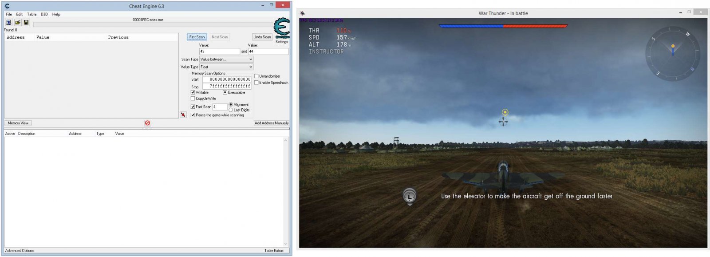Click the Undo Scan button

[x=262, y=37]
